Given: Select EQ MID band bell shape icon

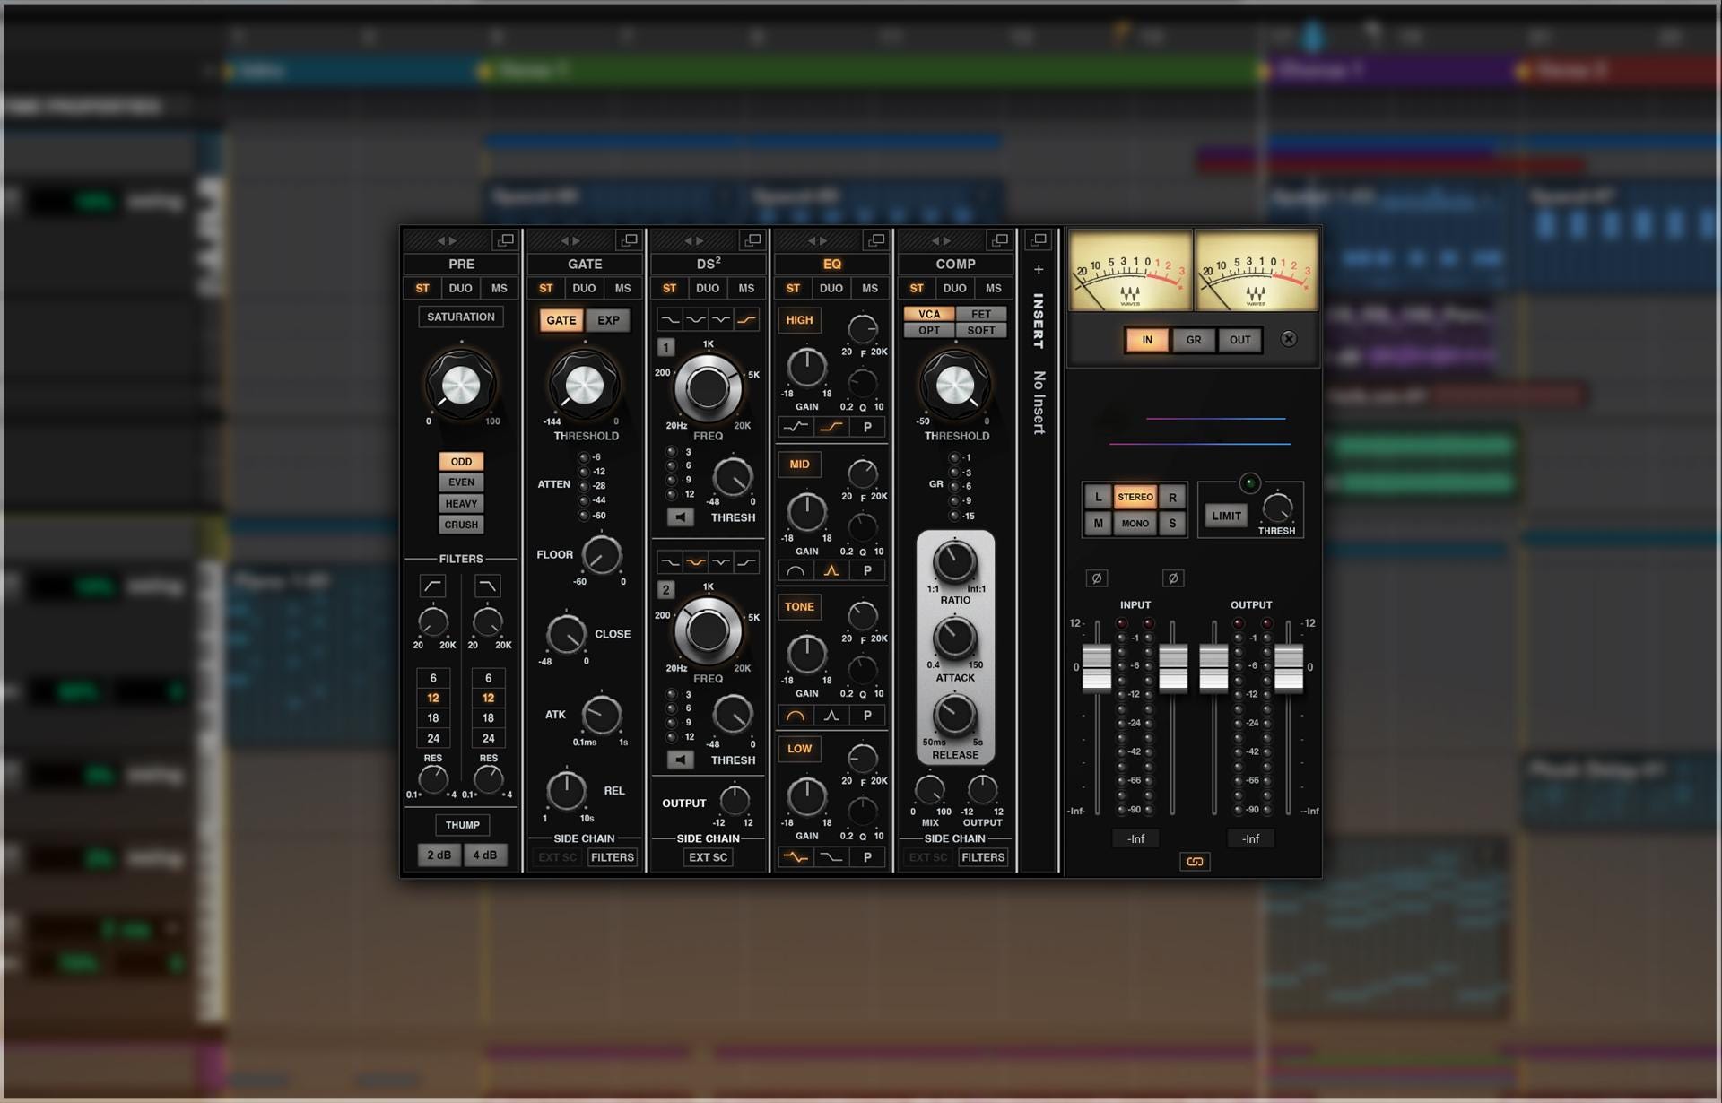Looking at the screenshot, I should point(831,570).
